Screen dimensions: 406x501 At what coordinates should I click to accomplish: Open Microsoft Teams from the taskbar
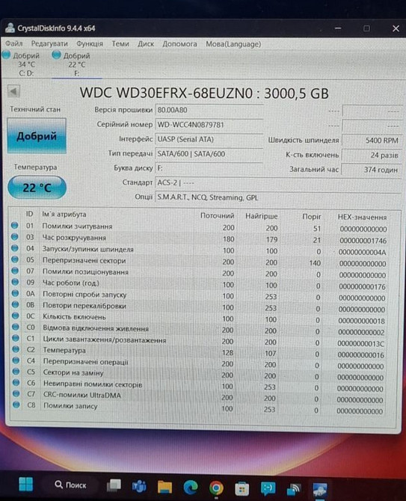(139, 486)
